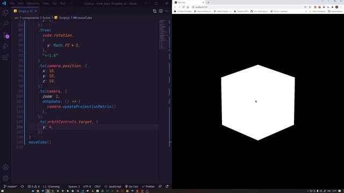Open More Actions ellipsis in editor toolbar
344x193 pixels.
167,11
